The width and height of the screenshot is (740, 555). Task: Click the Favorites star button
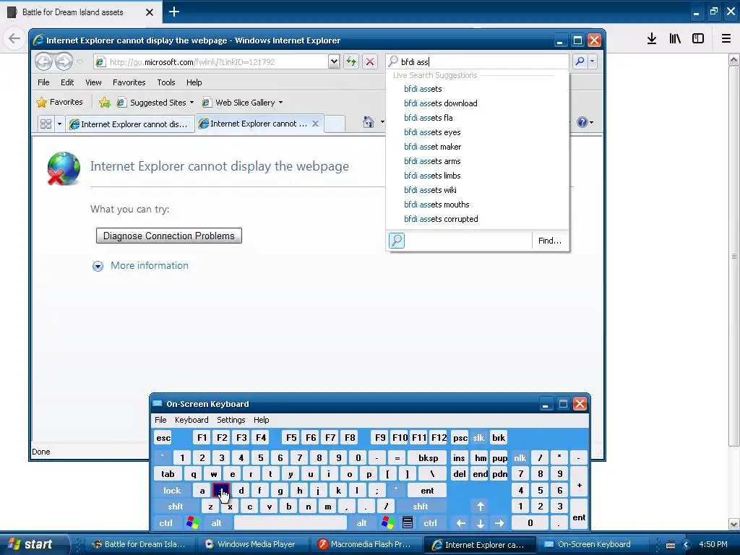[60, 102]
